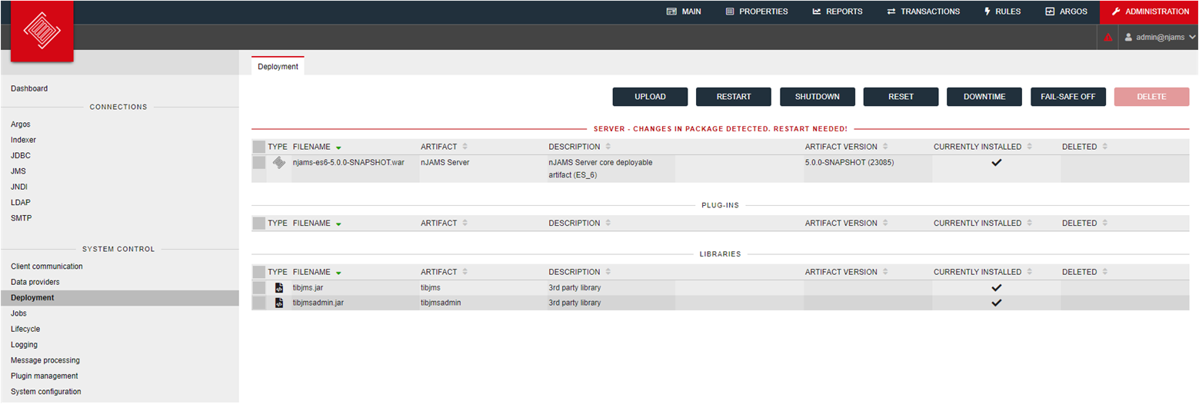The image size is (1199, 404).
Task: Tick the select-all checkbox in libraries table header
Action: pyautogui.click(x=258, y=272)
